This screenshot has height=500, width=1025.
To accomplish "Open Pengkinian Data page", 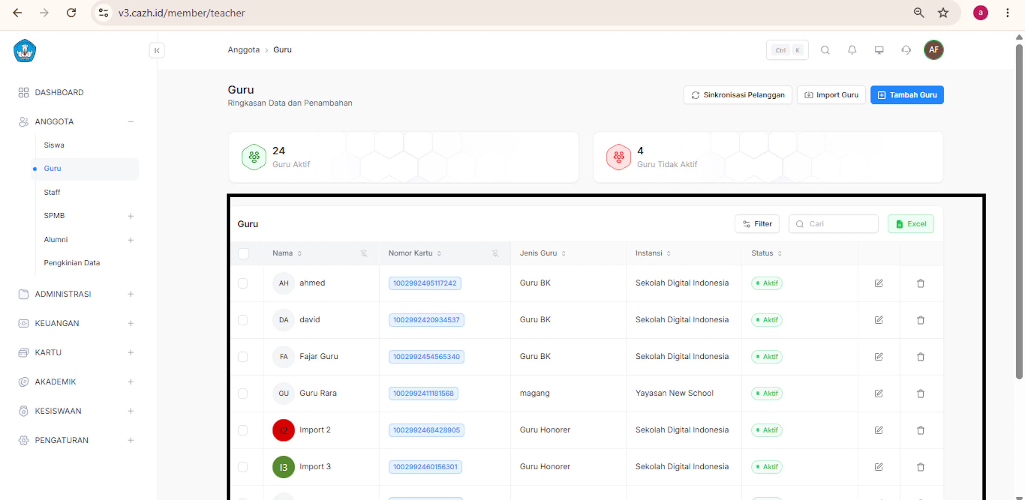I will pos(72,263).
